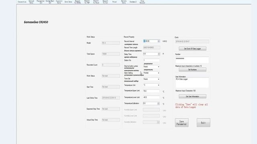Screen dimensions: 257x144
Task: Click the Humidity Calibration field
Action: 151,122
